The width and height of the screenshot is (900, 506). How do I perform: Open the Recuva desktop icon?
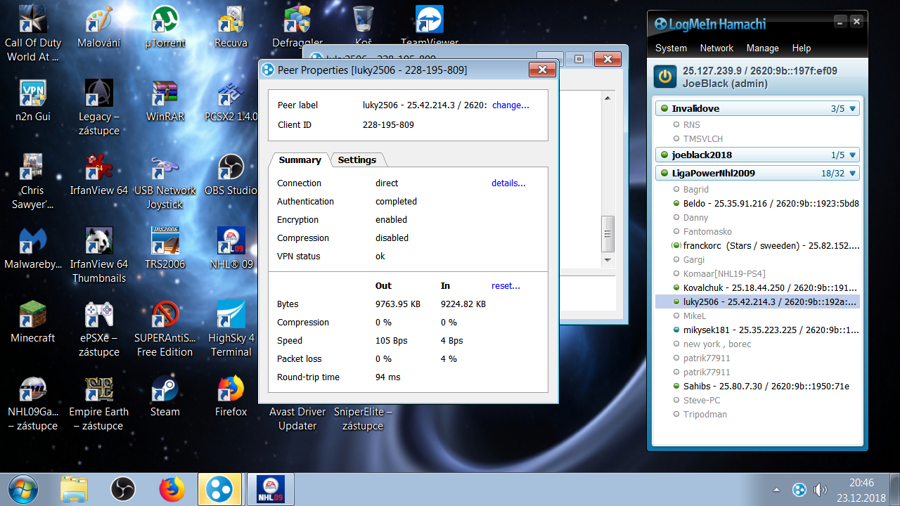pos(231,27)
